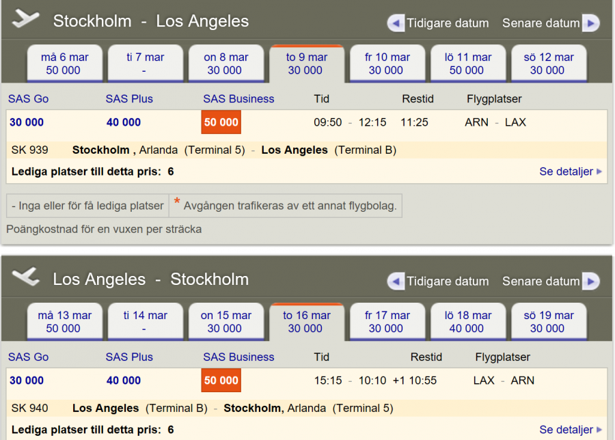Image resolution: width=615 pixels, height=440 pixels.
Task: Click the SAS Plus column header outbound
Action: click(x=129, y=99)
